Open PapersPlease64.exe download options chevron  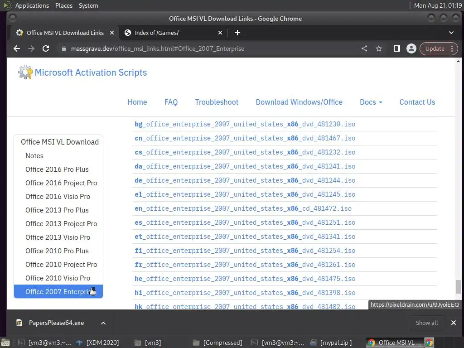point(103,323)
